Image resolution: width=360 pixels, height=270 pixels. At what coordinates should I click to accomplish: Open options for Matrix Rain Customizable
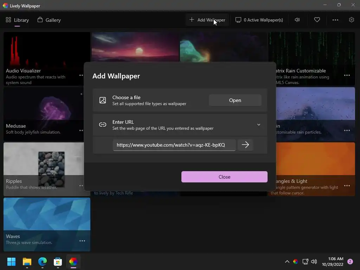coord(347,75)
